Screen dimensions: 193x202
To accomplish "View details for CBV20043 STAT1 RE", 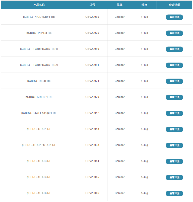I will pos(174,129).
